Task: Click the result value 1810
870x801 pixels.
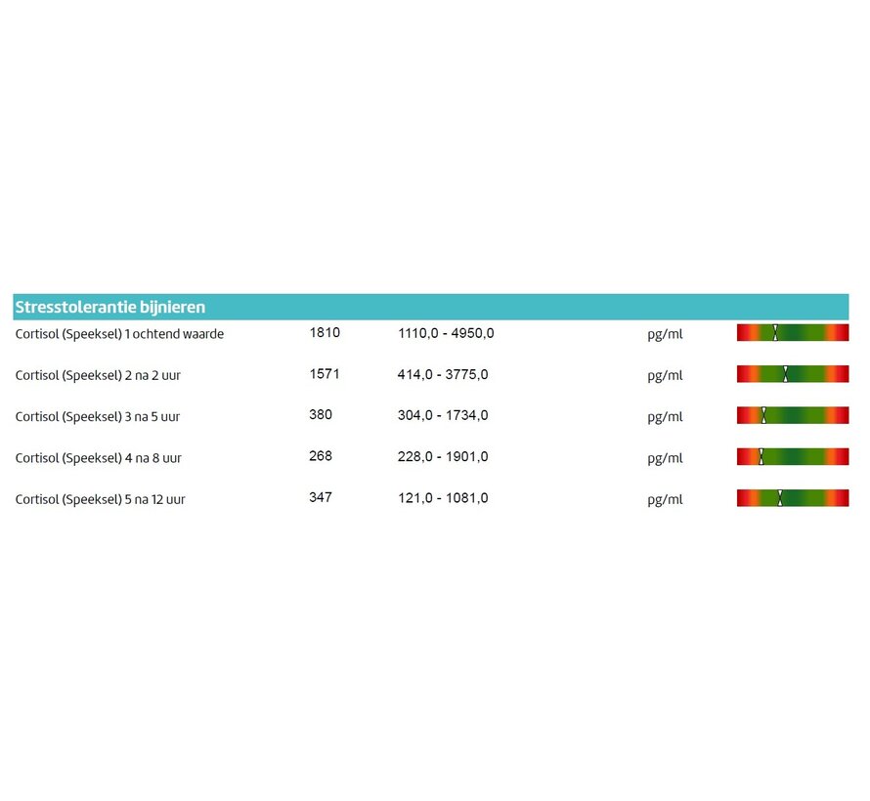Action: pyautogui.click(x=325, y=333)
